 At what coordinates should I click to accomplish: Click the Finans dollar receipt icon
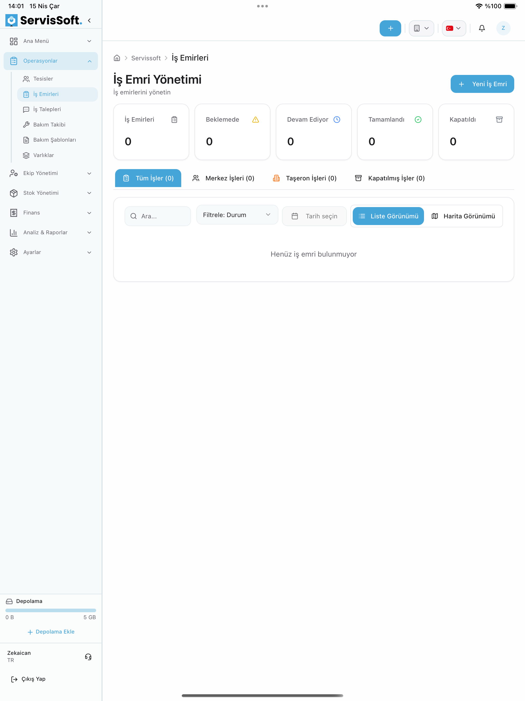pos(14,213)
